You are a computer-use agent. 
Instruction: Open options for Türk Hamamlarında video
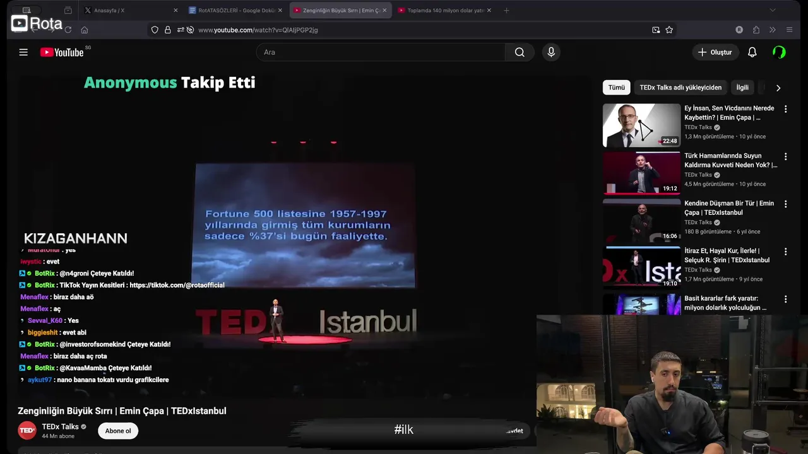coord(785,156)
